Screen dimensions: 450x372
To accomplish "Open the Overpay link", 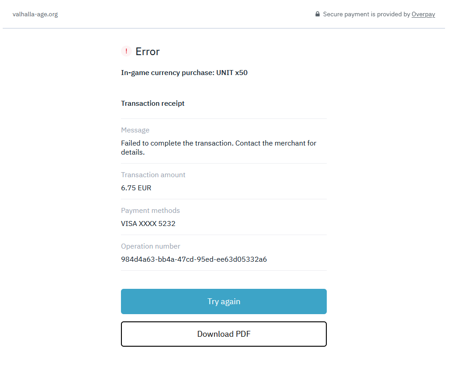I will 423,14.
